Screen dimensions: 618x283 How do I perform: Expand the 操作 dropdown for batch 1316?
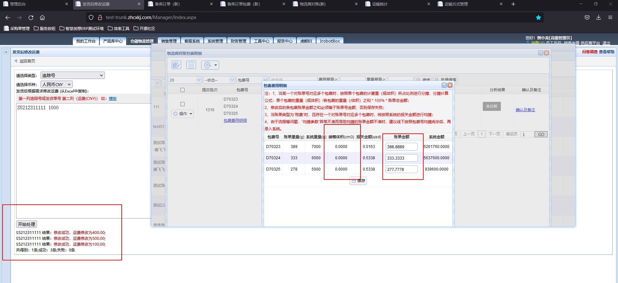point(183,114)
